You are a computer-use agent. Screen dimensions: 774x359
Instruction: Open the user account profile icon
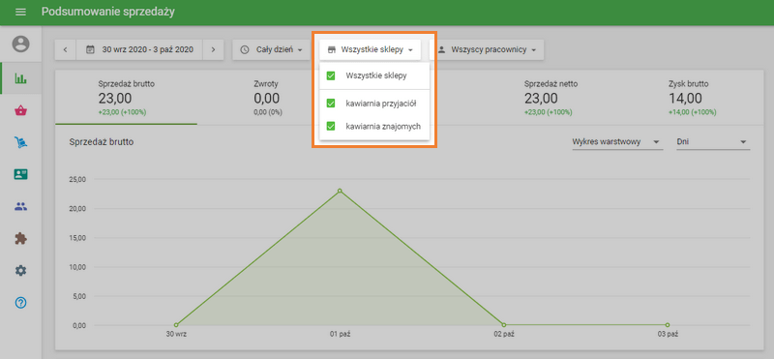20,44
